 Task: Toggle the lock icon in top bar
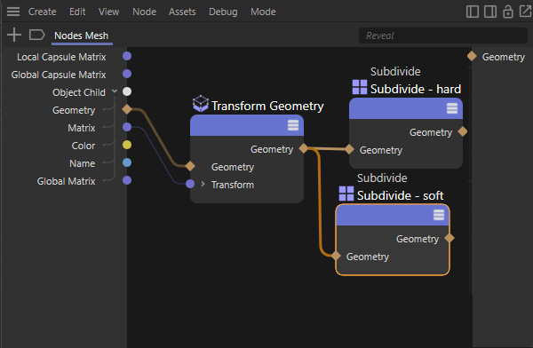point(508,12)
